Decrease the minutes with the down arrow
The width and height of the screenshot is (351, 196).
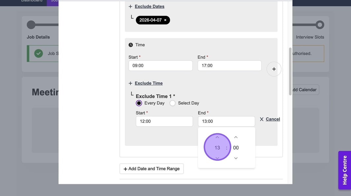[x=236, y=158]
